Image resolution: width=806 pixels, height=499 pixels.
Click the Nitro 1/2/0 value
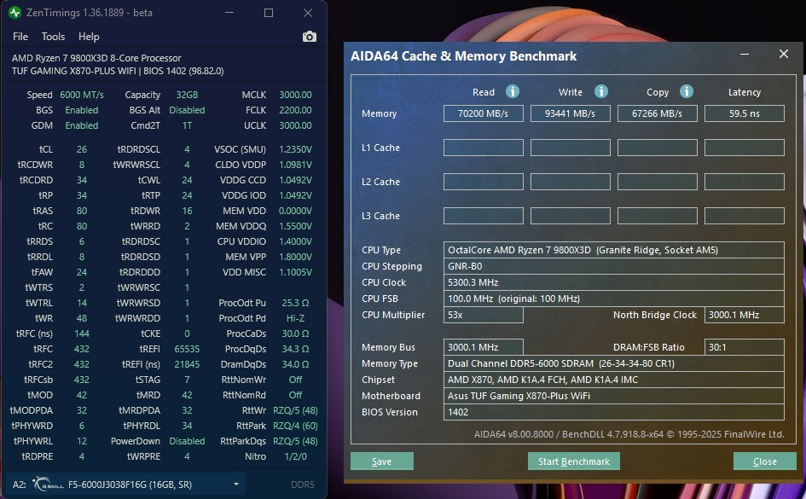click(x=295, y=456)
